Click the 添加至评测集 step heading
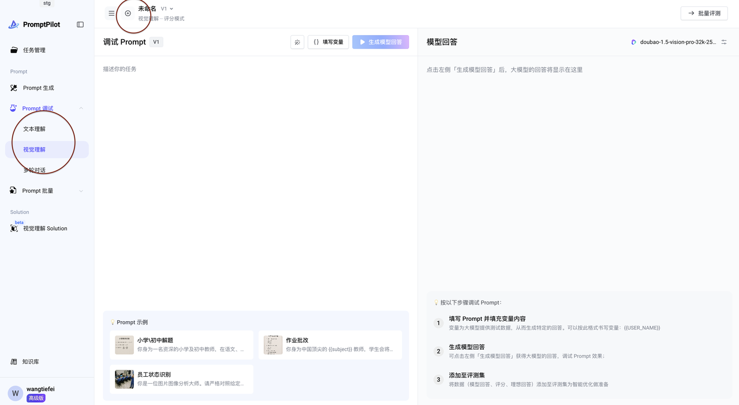 466,375
